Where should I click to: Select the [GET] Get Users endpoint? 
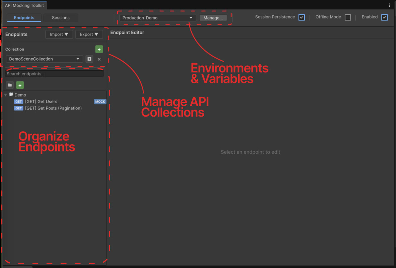[x=55, y=102]
